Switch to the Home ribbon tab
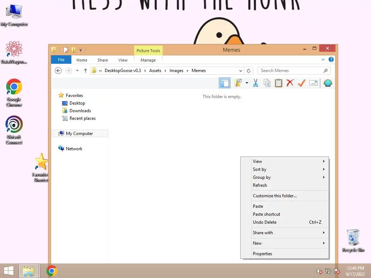 click(82, 60)
